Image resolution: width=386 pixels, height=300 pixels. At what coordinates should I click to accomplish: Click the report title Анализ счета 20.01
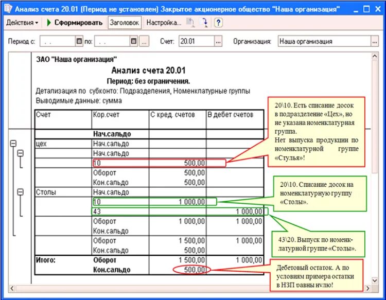[148, 70]
